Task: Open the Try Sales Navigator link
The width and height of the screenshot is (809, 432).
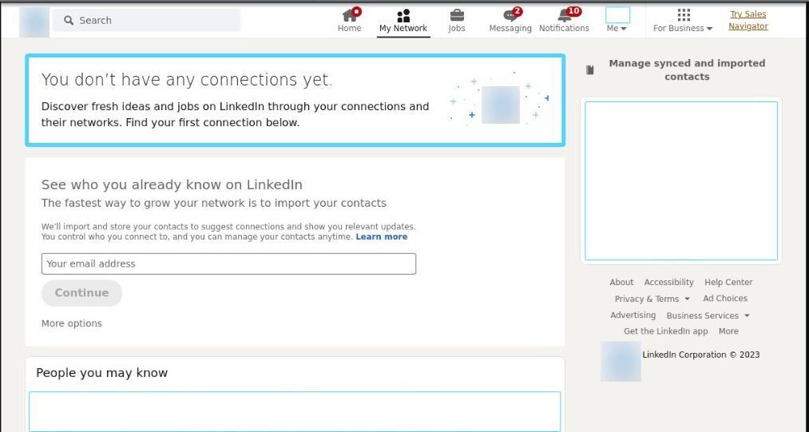Action: click(748, 20)
